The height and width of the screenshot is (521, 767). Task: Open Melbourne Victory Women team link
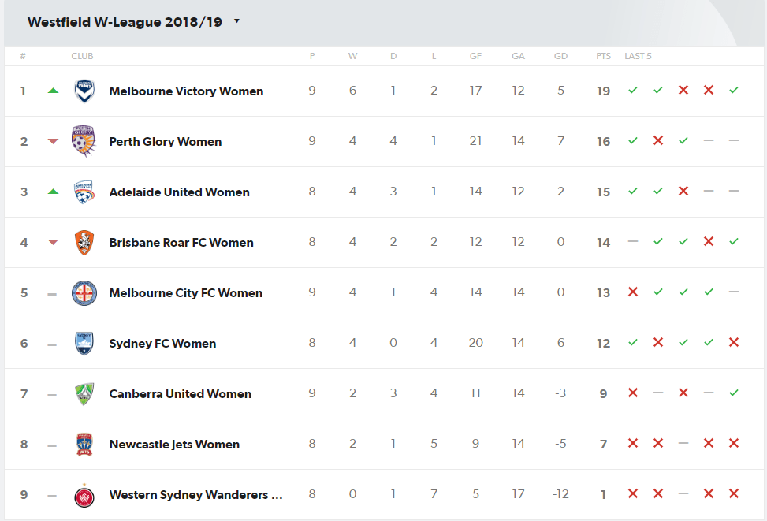click(x=186, y=91)
